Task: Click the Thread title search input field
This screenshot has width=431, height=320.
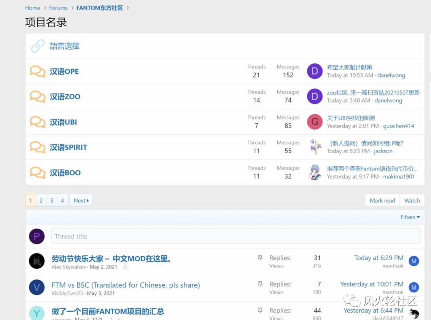Action: (x=236, y=236)
